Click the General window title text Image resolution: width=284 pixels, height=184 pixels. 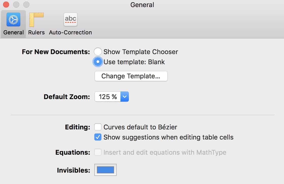pos(142,5)
